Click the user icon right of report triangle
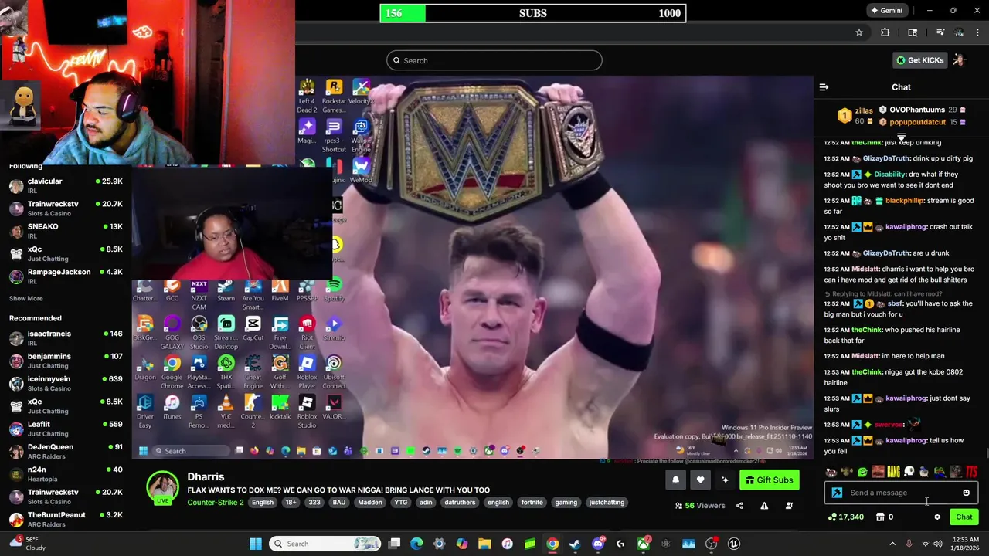Viewport: 989px width, 556px height. click(x=789, y=506)
